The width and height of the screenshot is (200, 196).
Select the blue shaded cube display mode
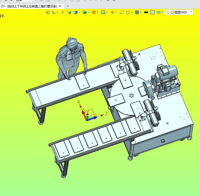tap(75, 12)
